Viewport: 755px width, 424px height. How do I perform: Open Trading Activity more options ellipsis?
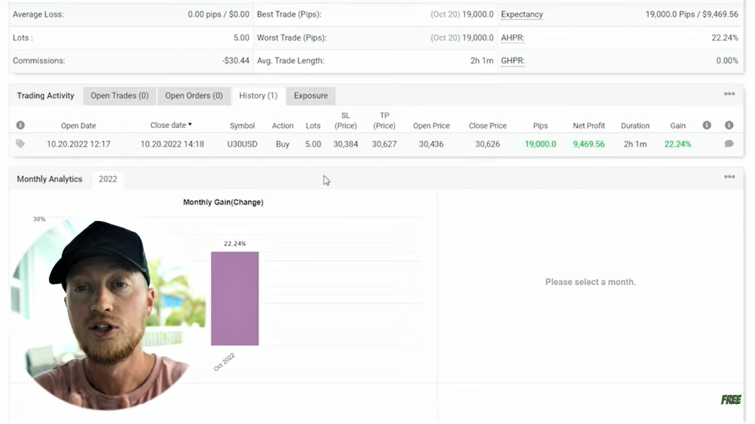[728, 94]
